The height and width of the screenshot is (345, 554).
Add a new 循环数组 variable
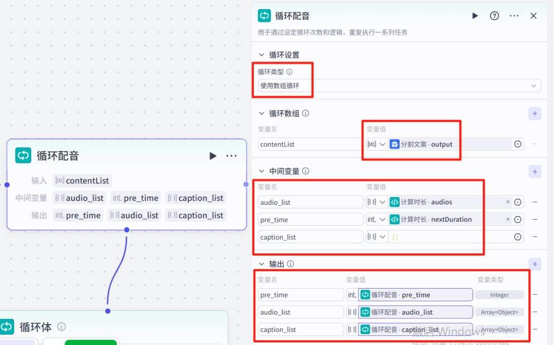tap(535, 114)
